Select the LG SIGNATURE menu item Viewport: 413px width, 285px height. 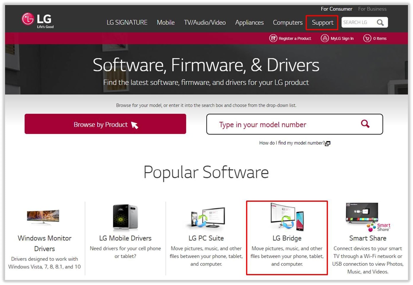[x=127, y=23]
